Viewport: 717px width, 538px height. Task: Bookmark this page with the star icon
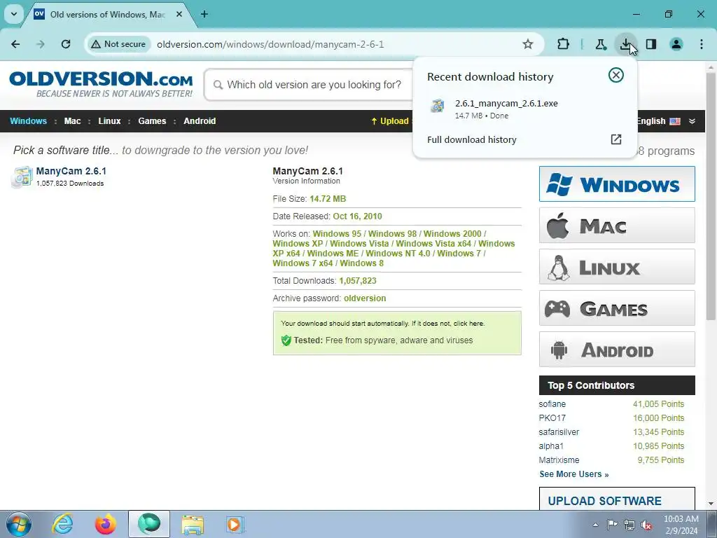528,44
